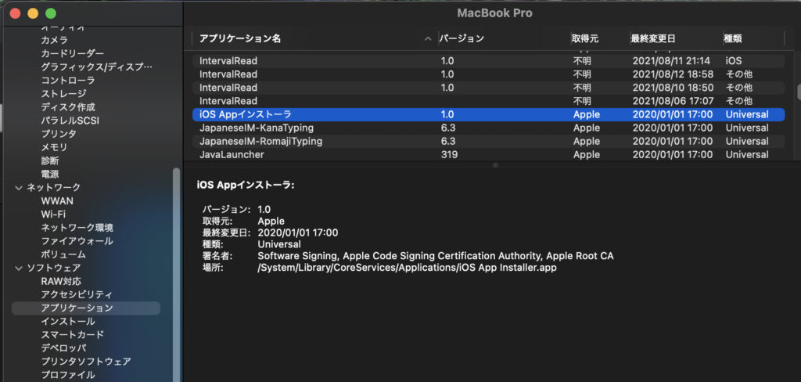
Task: Click the application table vertical scrollbar
Action: click(x=798, y=91)
